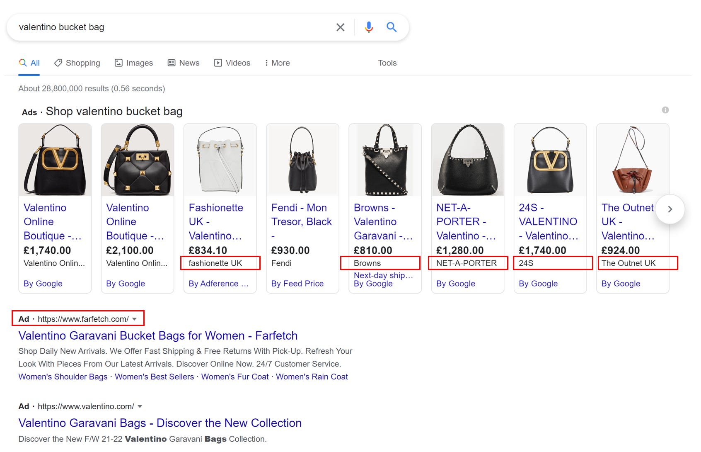
Task: Click into the 'valentino bucket bag' search field
Action: point(174,27)
